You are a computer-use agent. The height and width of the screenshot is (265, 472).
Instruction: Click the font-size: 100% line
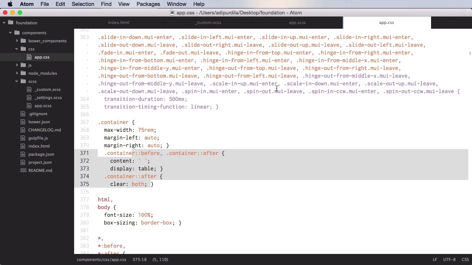click(x=128, y=215)
